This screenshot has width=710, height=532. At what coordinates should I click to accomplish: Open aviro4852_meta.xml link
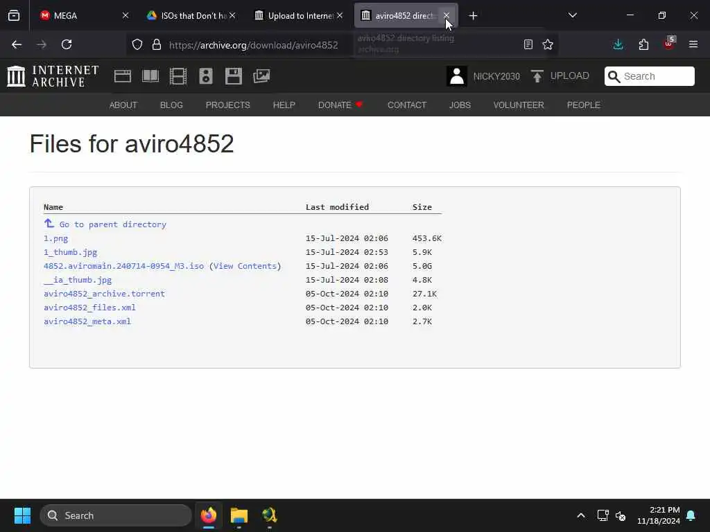[87, 321]
